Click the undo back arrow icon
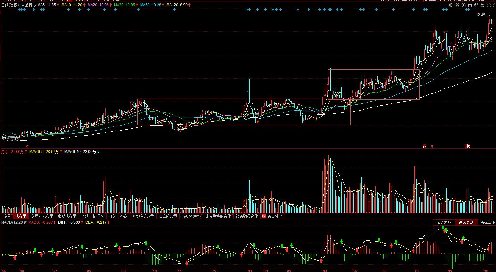Viewport: 496px width, 272px height. coord(483,5)
